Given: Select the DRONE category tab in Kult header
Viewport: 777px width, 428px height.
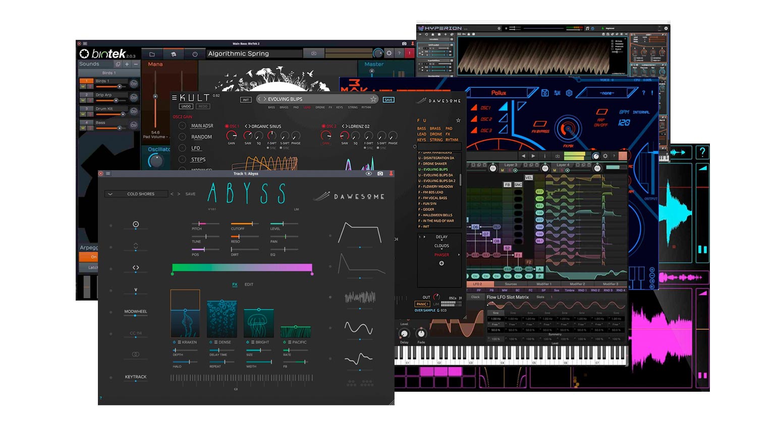Looking at the screenshot, I should [x=320, y=107].
